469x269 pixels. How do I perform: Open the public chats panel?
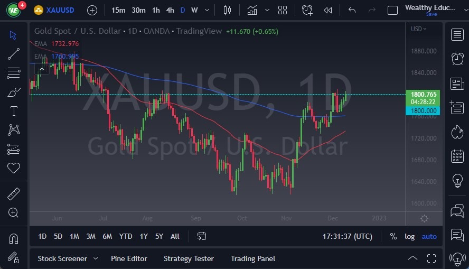(457, 211)
